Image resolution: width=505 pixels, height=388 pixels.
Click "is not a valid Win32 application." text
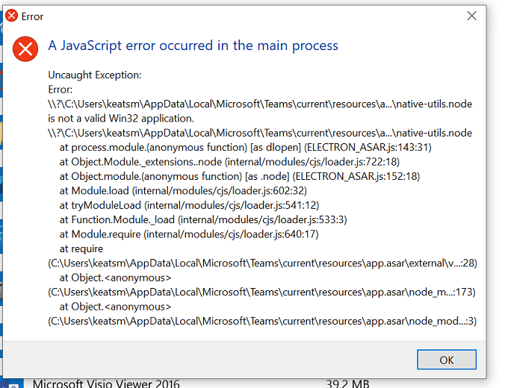(121, 119)
